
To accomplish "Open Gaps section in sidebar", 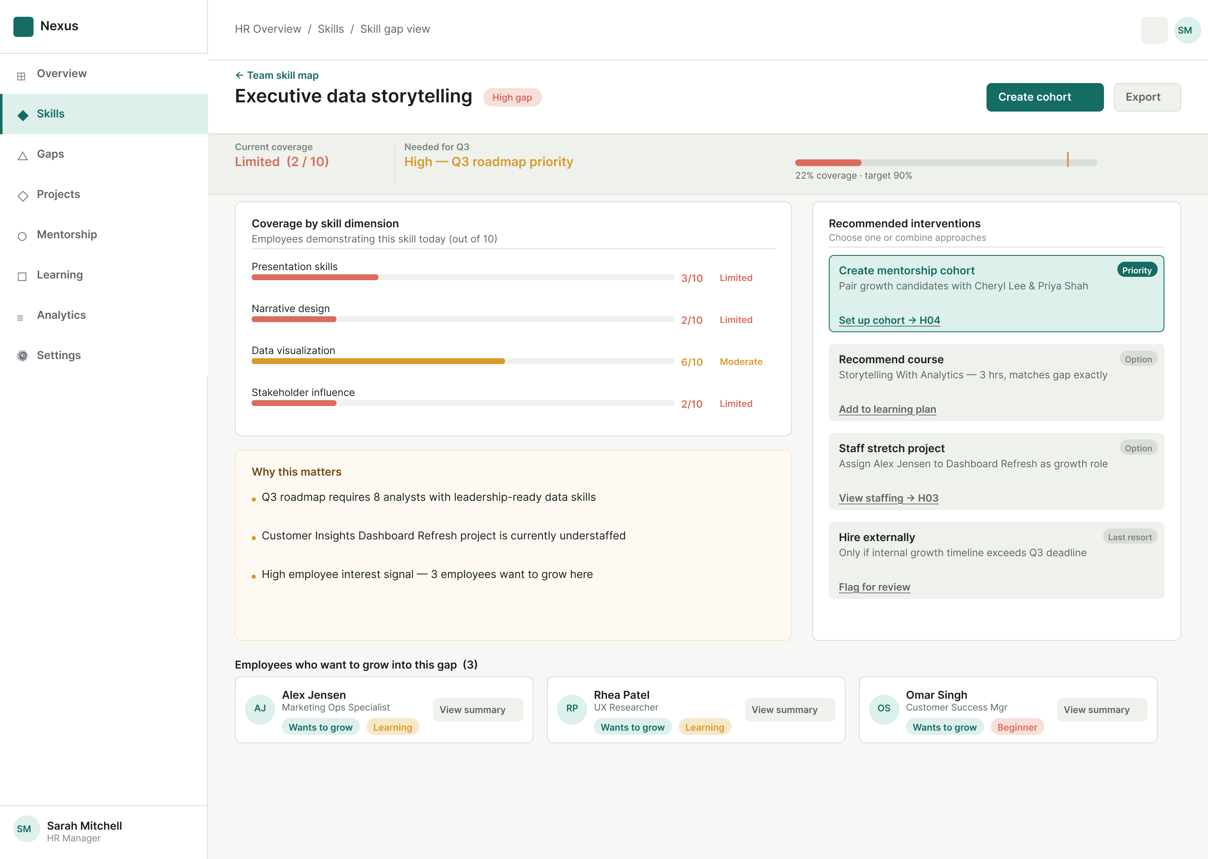I will (104, 154).
